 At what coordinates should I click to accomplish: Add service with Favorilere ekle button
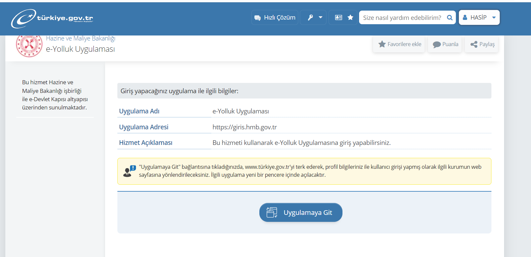(x=399, y=44)
